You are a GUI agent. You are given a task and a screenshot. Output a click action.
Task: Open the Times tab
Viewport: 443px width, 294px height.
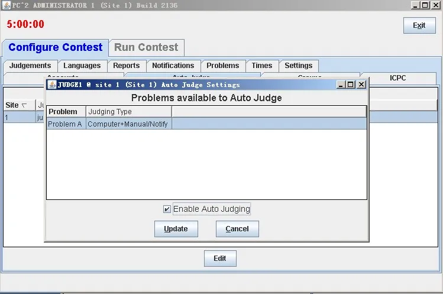tap(262, 66)
